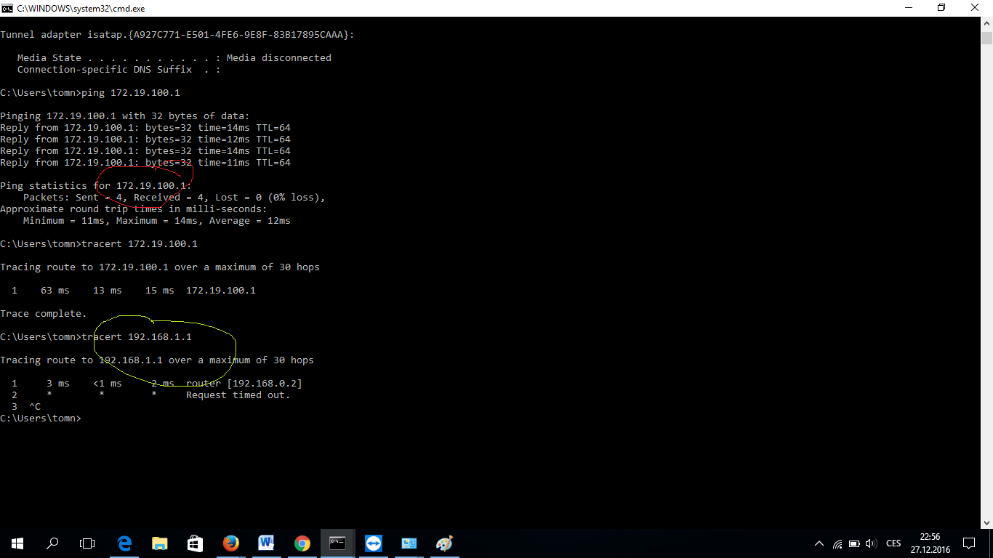The width and height of the screenshot is (993, 558).
Task: Switch to Firefox on the taskbar
Action: tap(230, 543)
